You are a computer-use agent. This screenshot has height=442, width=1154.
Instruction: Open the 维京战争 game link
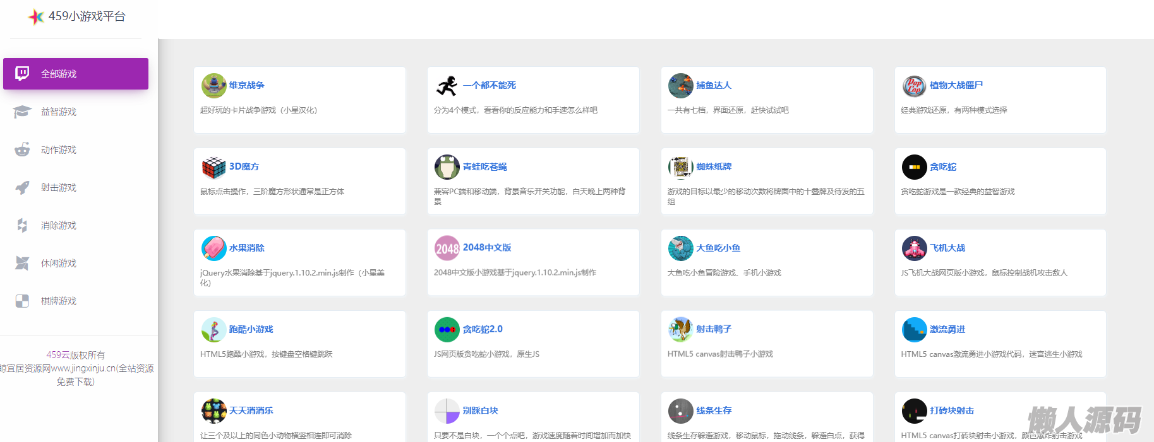point(246,85)
